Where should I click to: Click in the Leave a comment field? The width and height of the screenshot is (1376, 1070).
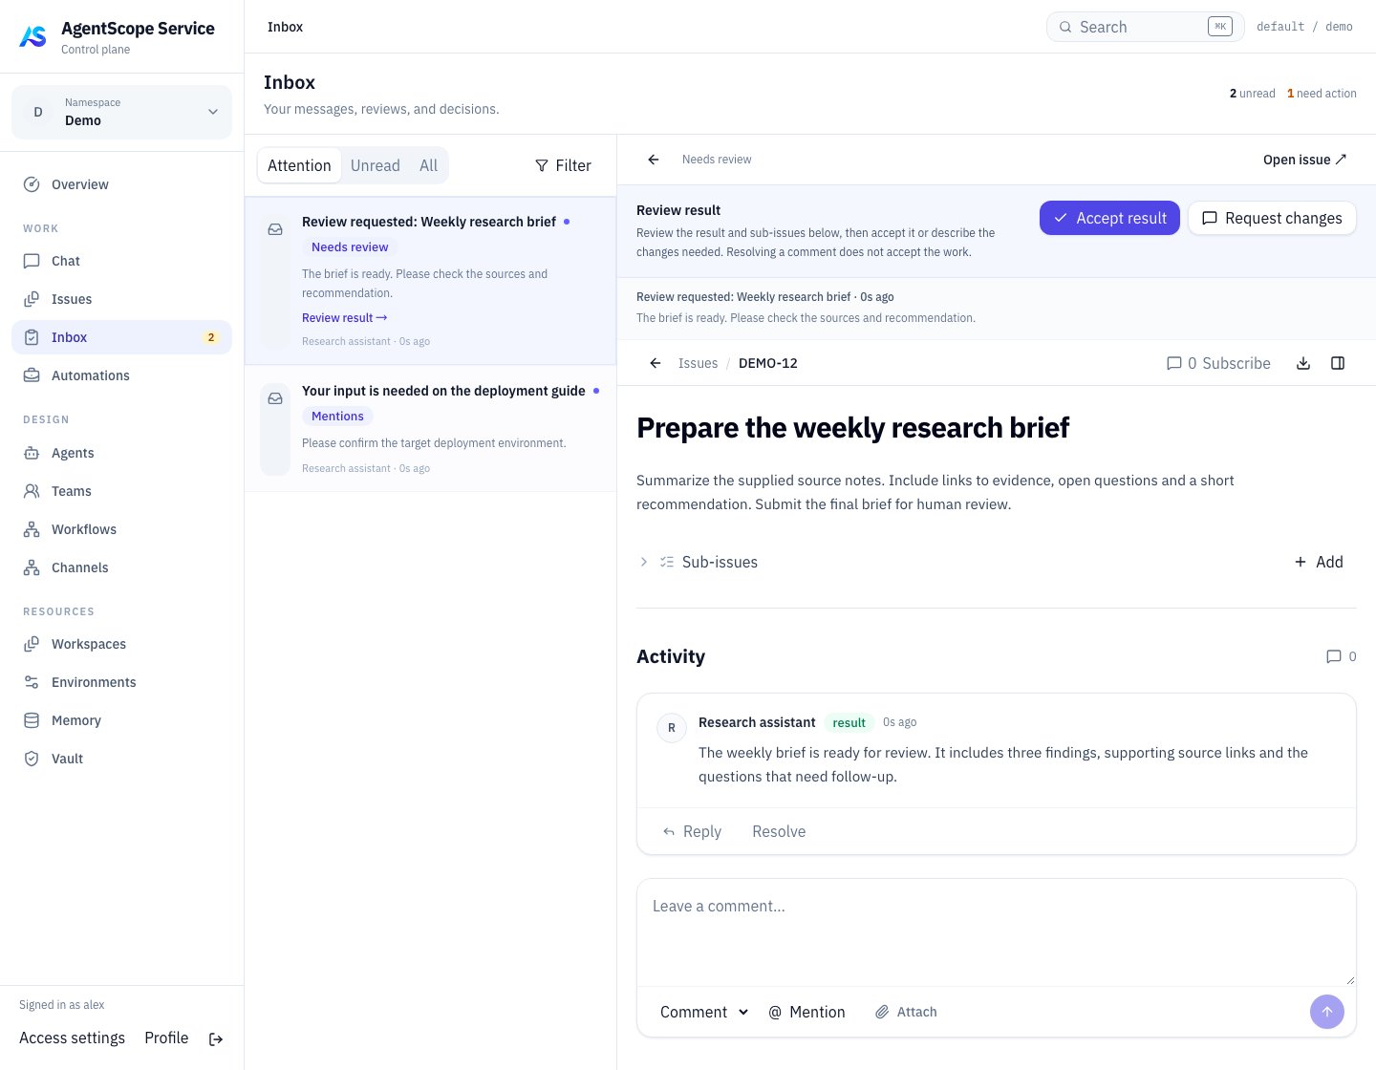coord(997,932)
